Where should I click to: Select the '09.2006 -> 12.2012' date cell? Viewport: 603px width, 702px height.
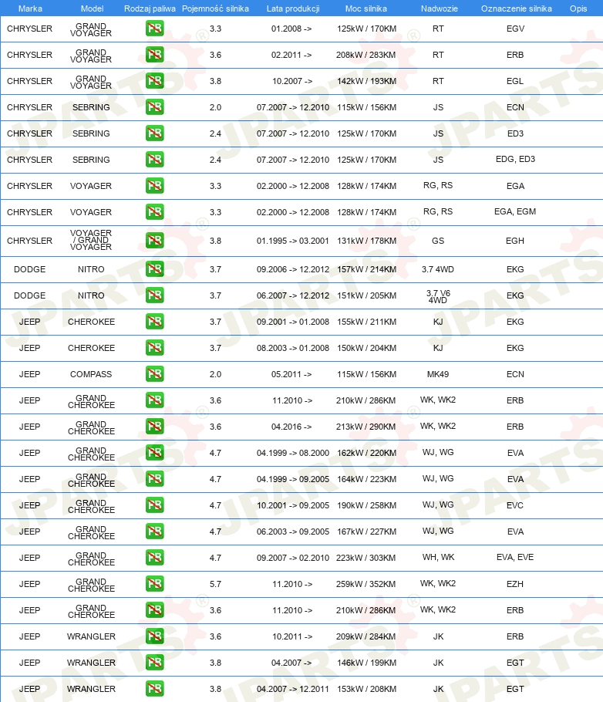tap(293, 269)
